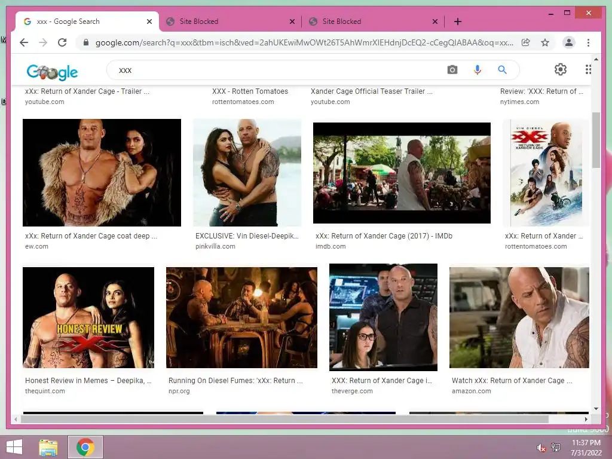Open the rottentomatoes.com poster caption link
Image resolution: width=612 pixels, height=459 pixels.
[544, 236]
